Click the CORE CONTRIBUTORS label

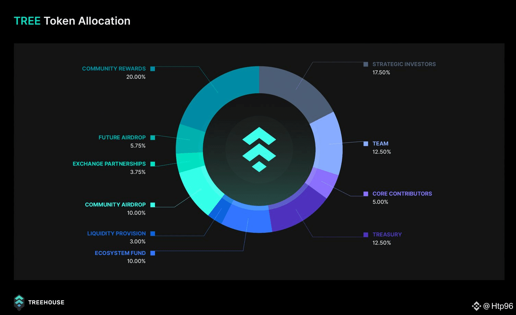click(402, 194)
